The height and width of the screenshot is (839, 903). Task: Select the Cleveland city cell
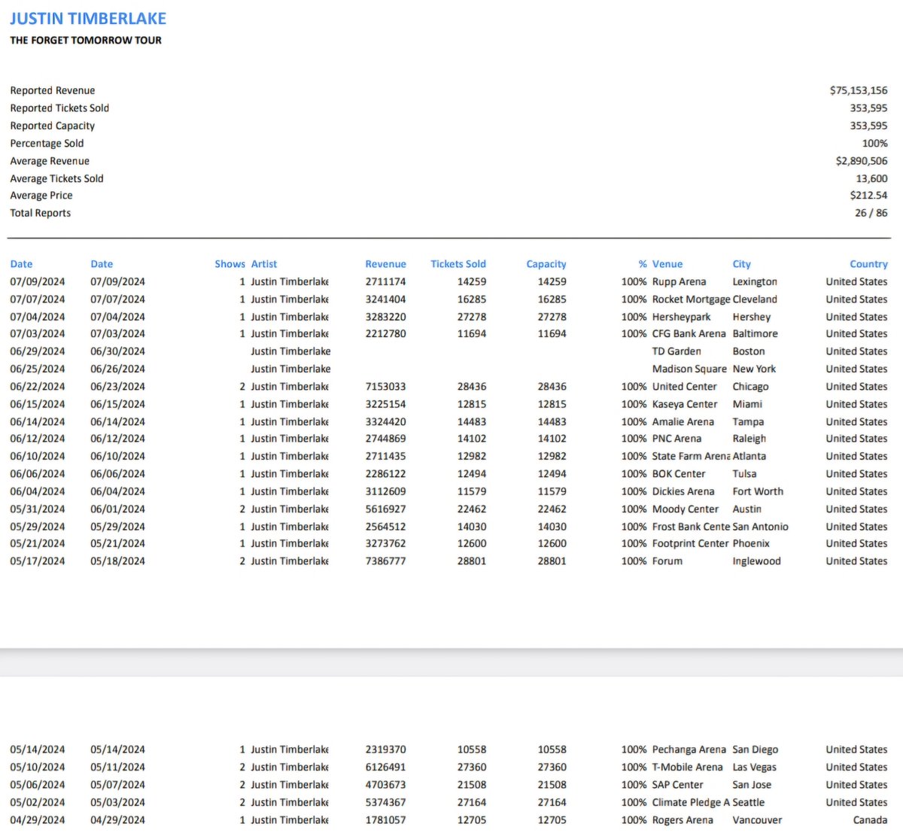pyautogui.click(x=755, y=299)
